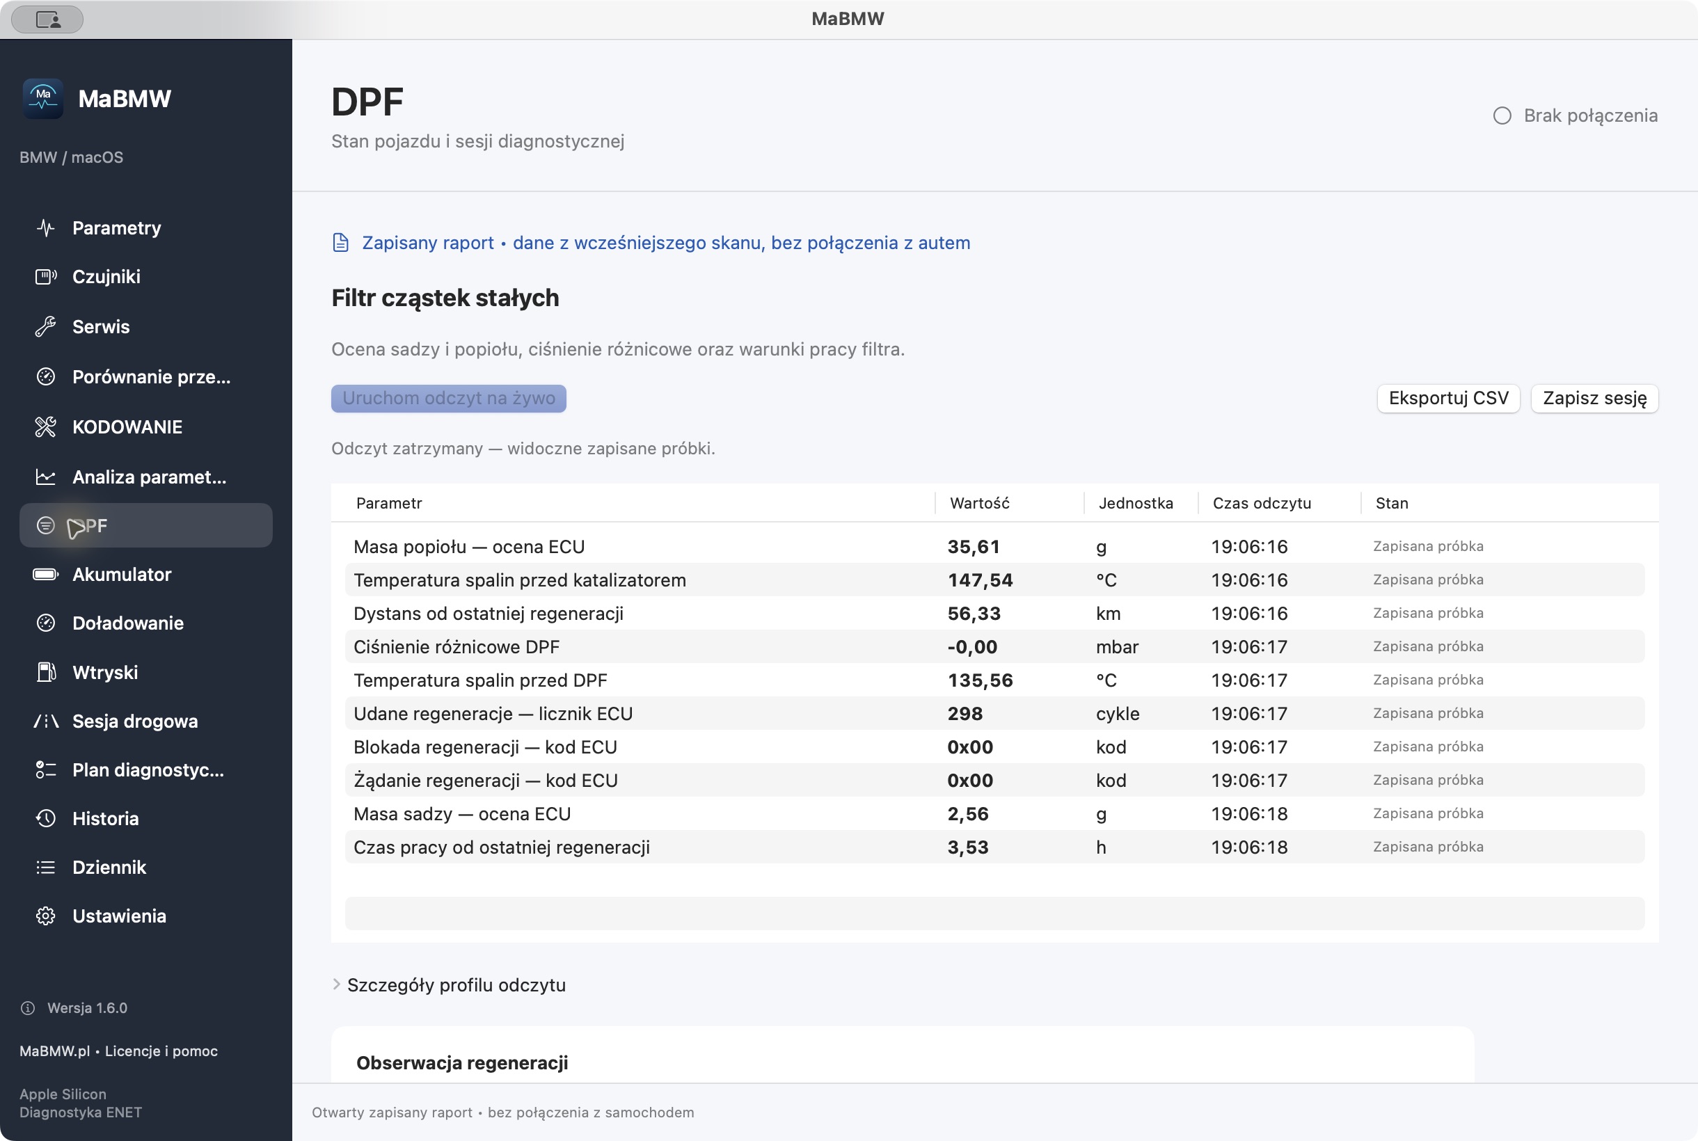Click value 147,54 in Wartość column
1698x1141 pixels.
980,580
